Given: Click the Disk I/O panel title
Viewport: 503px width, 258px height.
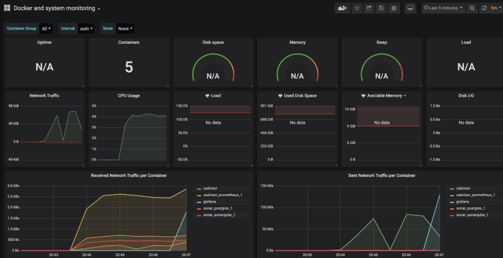Looking at the screenshot, I should click(466, 95).
